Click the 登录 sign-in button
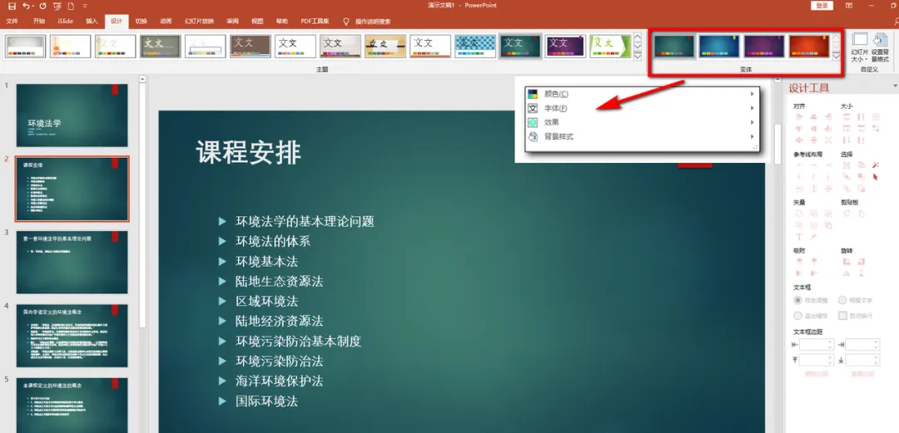The height and width of the screenshot is (433, 899). click(822, 6)
